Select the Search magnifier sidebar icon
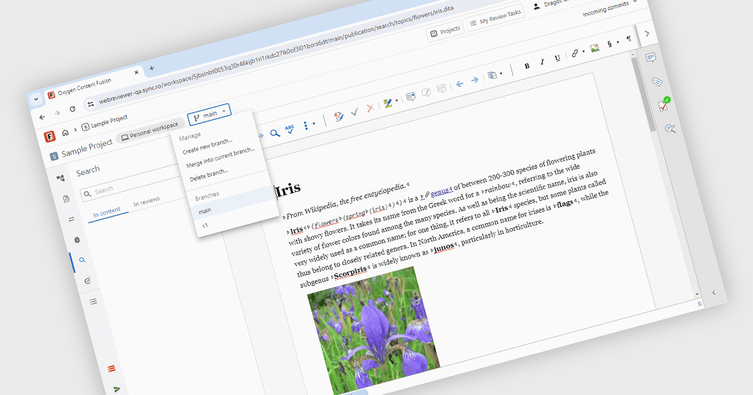The width and height of the screenshot is (753, 395). (82, 260)
